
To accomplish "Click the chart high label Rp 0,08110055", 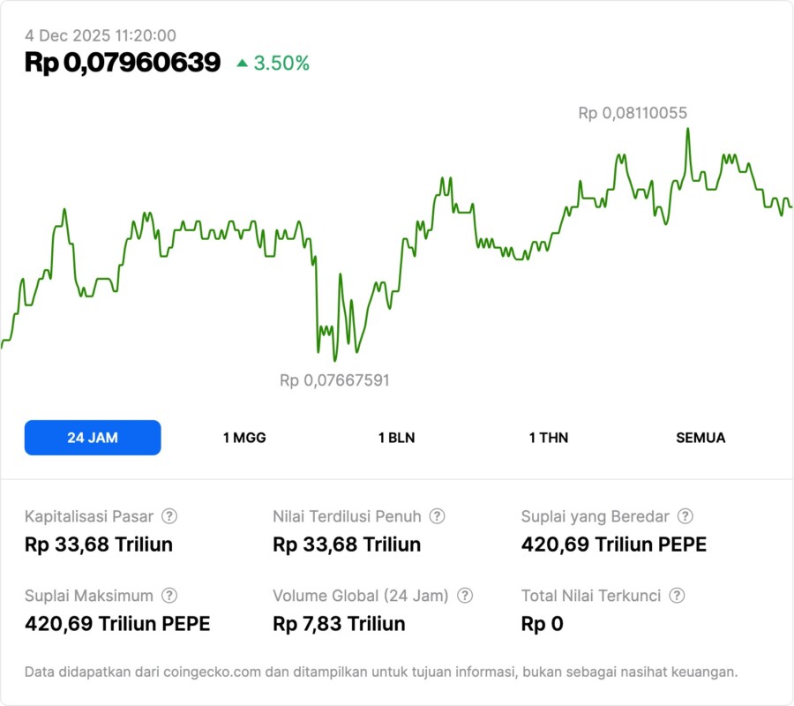I will tap(633, 113).
